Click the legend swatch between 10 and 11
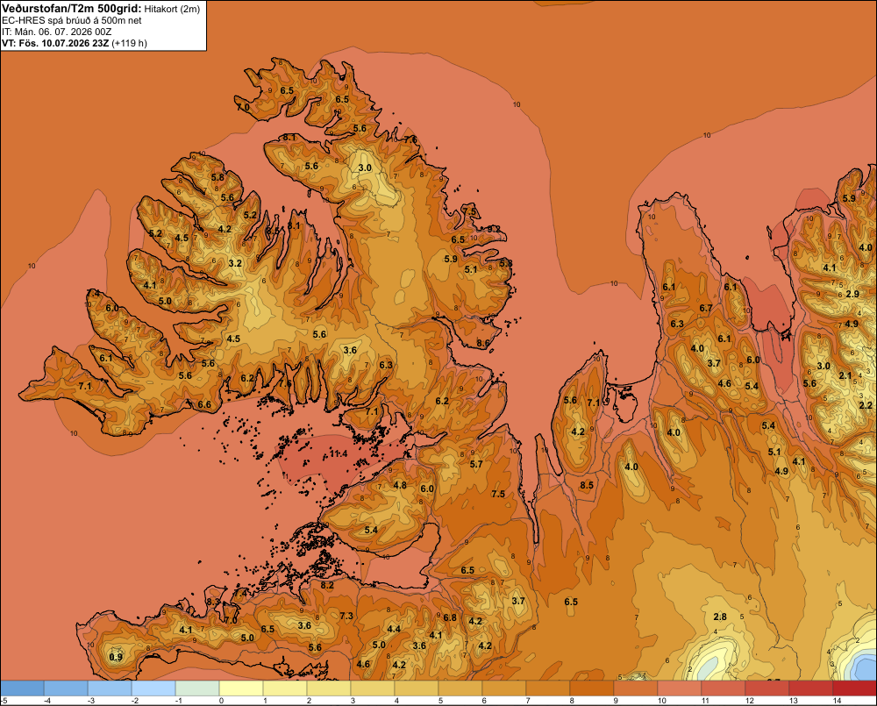This screenshot has width=877, height=706. [680, 688]
